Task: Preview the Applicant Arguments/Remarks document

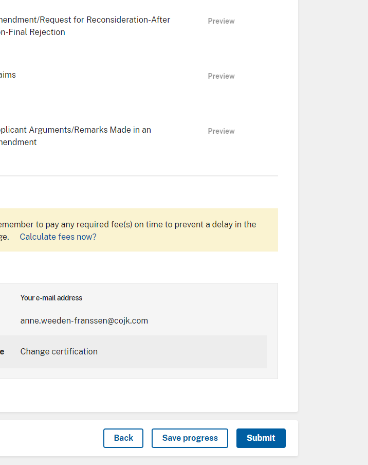Action: coord(221,131)
